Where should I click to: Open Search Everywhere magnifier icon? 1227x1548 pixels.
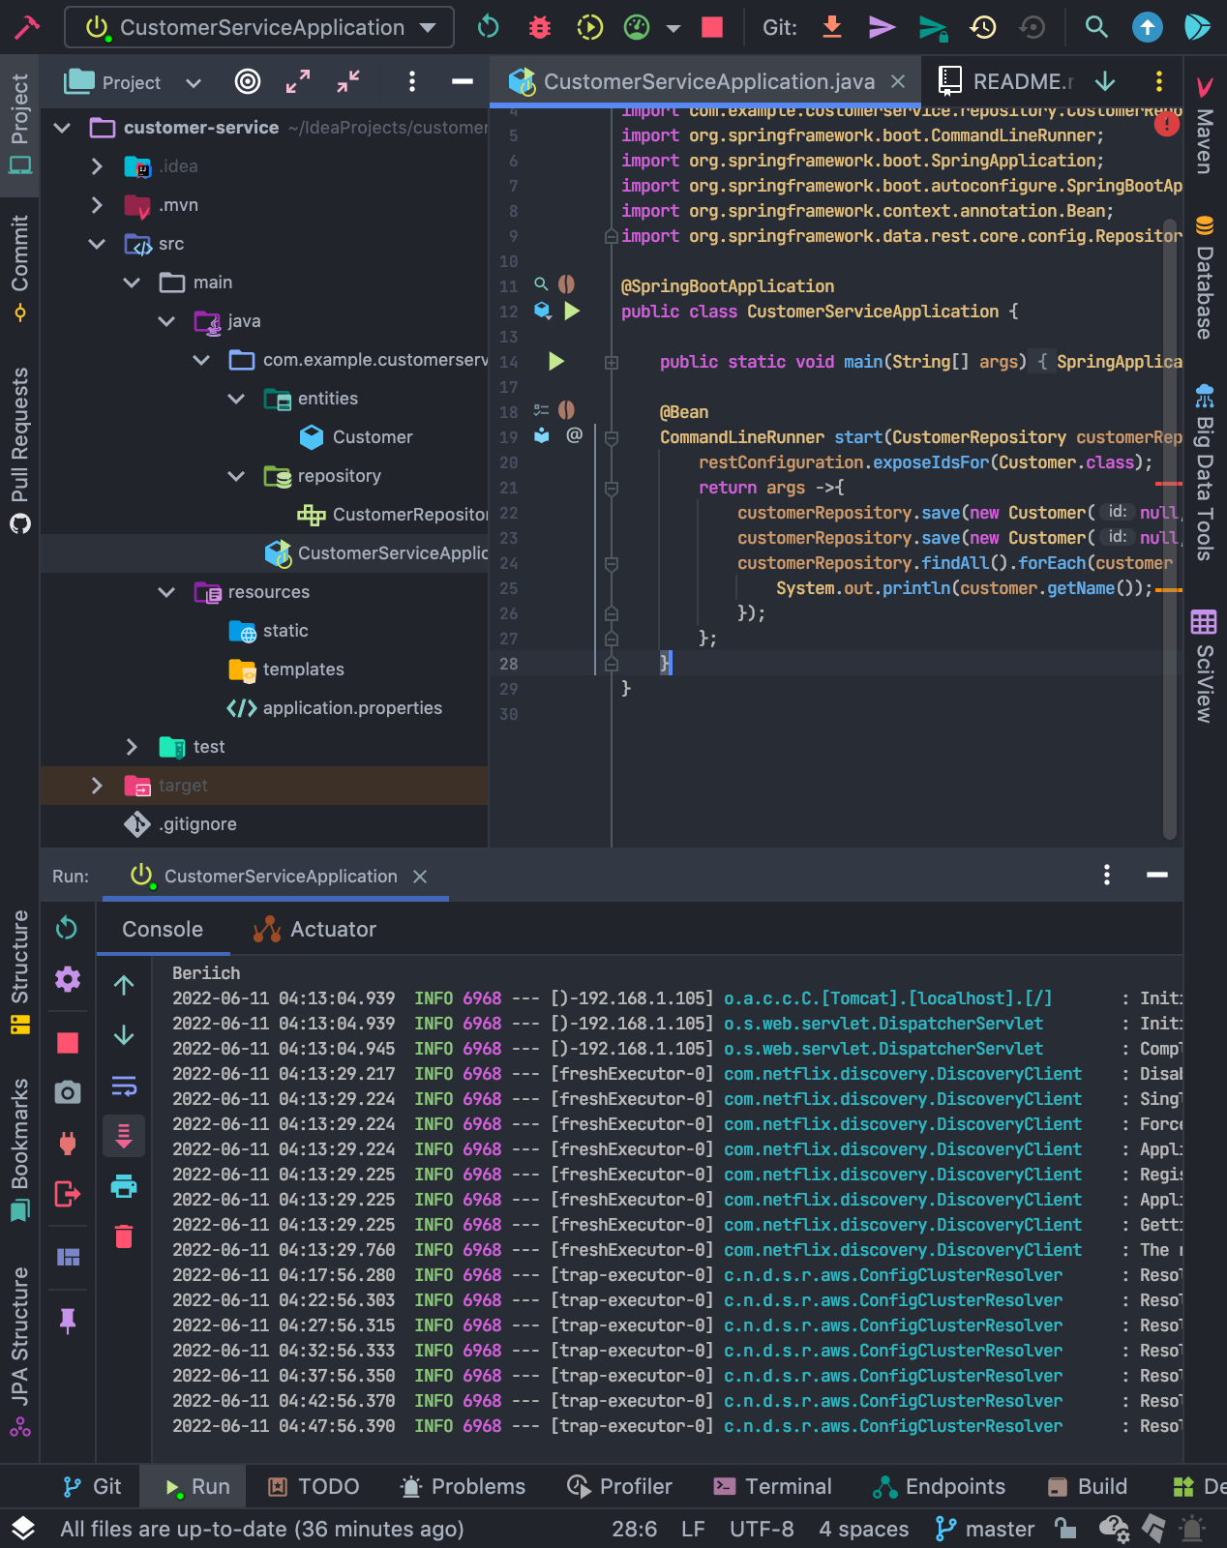pyautogui.click(x=1096, y=27)
